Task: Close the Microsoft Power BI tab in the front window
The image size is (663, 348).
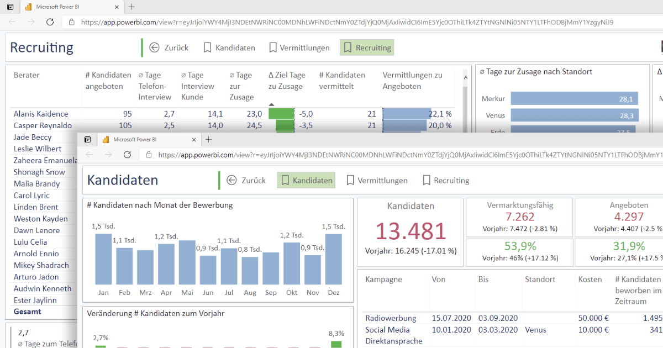Action: [193, 140]
